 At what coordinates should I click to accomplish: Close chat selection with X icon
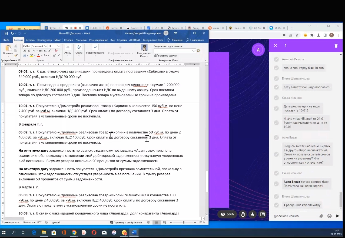click(x=275, y=46)
